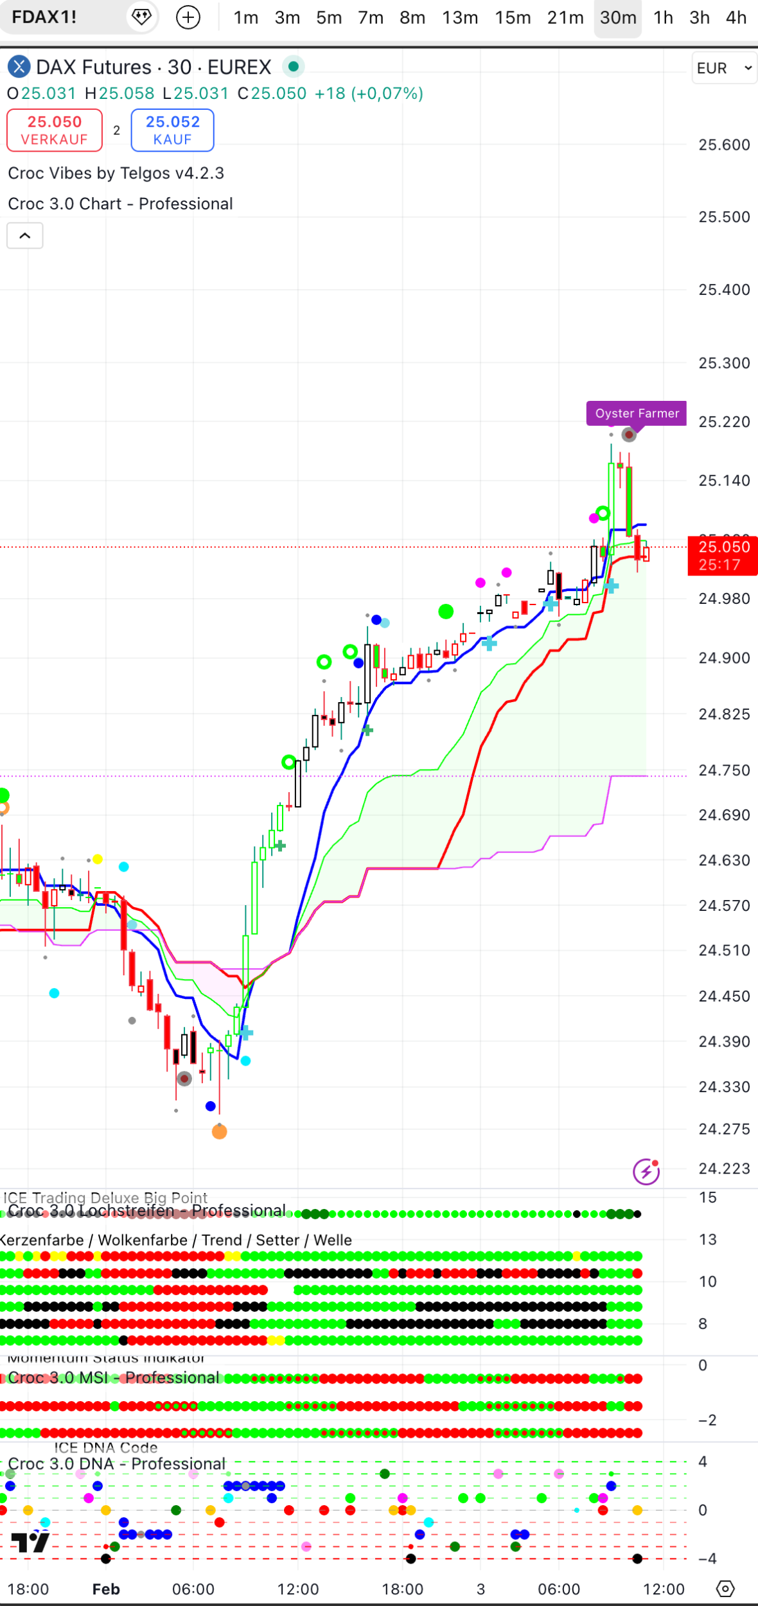This screenshot has width=758, height=1606.
Task: Tap the DAX Futures symbol logo
Action: [x=19, y=67]
